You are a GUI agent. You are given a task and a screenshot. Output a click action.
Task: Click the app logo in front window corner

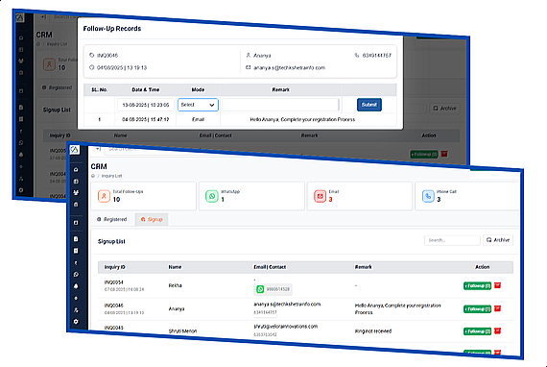[x=75, y=150]
